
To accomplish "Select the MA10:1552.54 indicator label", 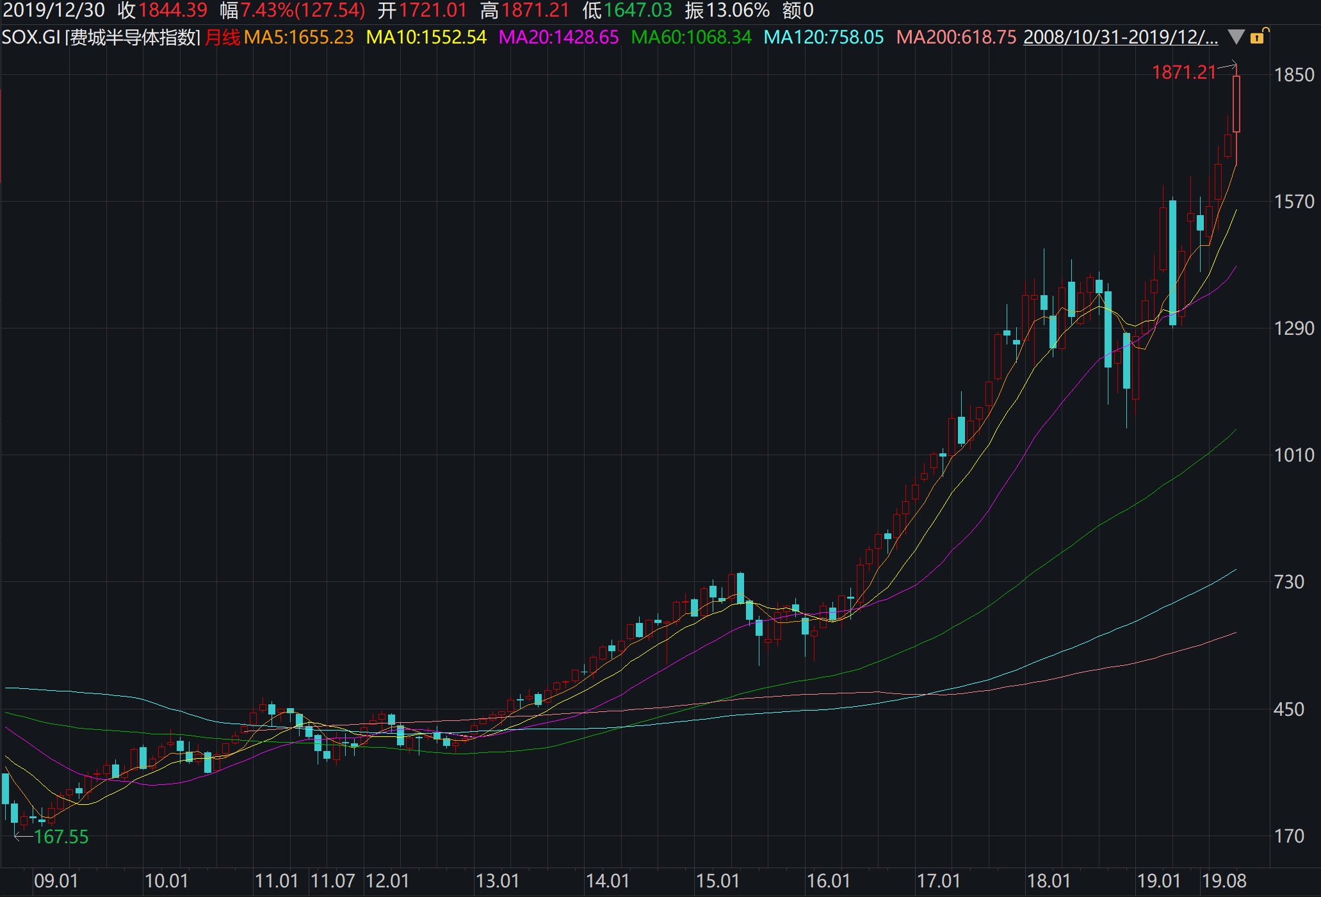I will 426,37.
